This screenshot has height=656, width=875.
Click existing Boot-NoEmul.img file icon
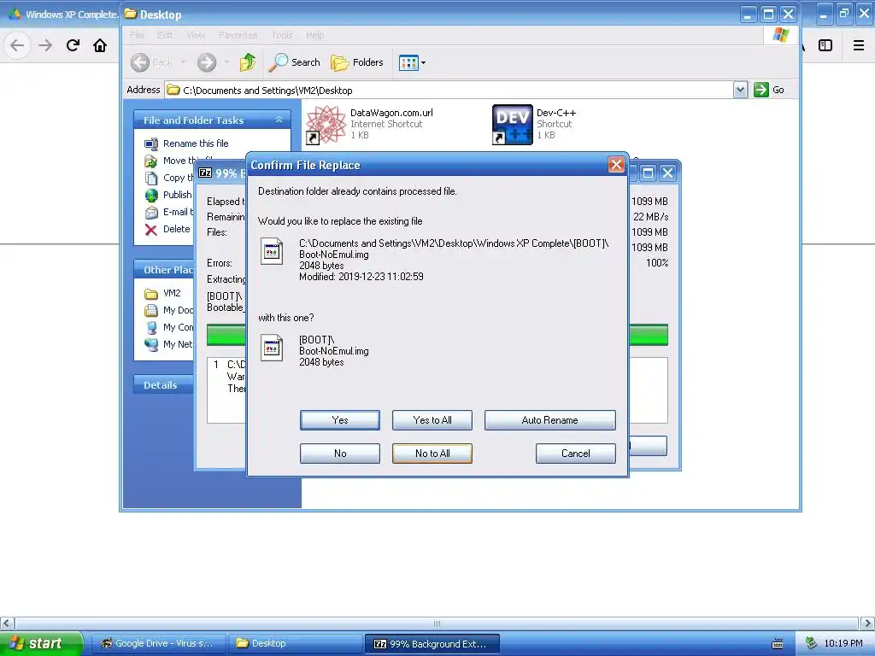[272, 251]
